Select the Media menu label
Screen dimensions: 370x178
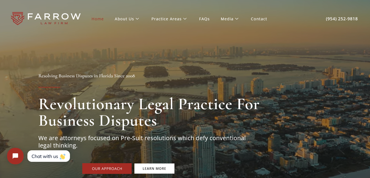pos(227,19)
